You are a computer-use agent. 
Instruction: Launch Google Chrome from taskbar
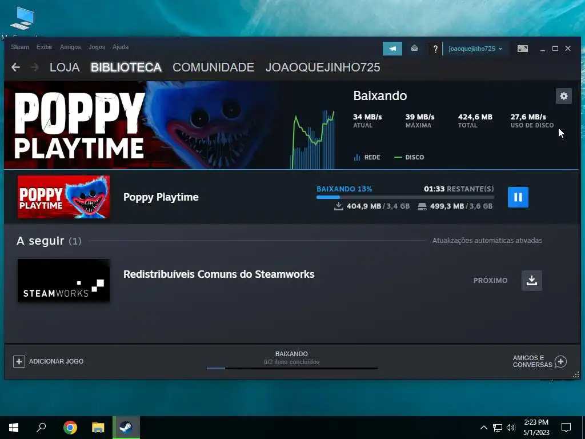pos(70,428)
